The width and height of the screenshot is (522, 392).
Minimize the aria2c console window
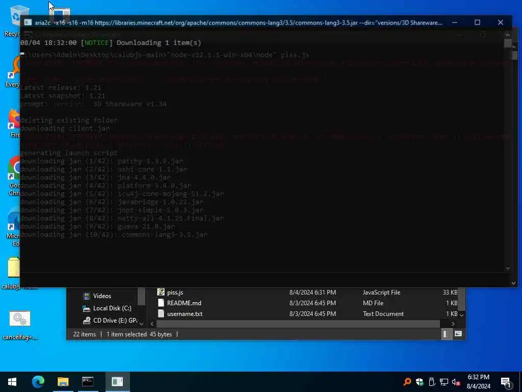454,22
